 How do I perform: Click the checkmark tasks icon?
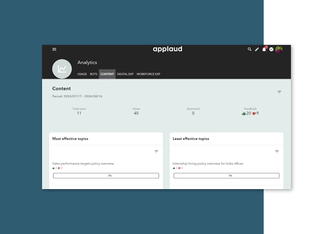point(271,50)
